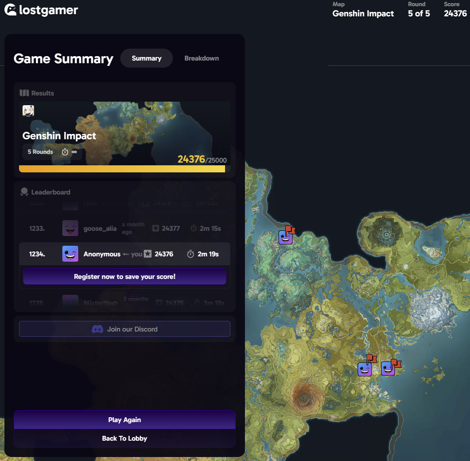Click Anonymous player avatar in rank 1234
470x461 pixels.
pyautogui.click(x=70, y=254)
